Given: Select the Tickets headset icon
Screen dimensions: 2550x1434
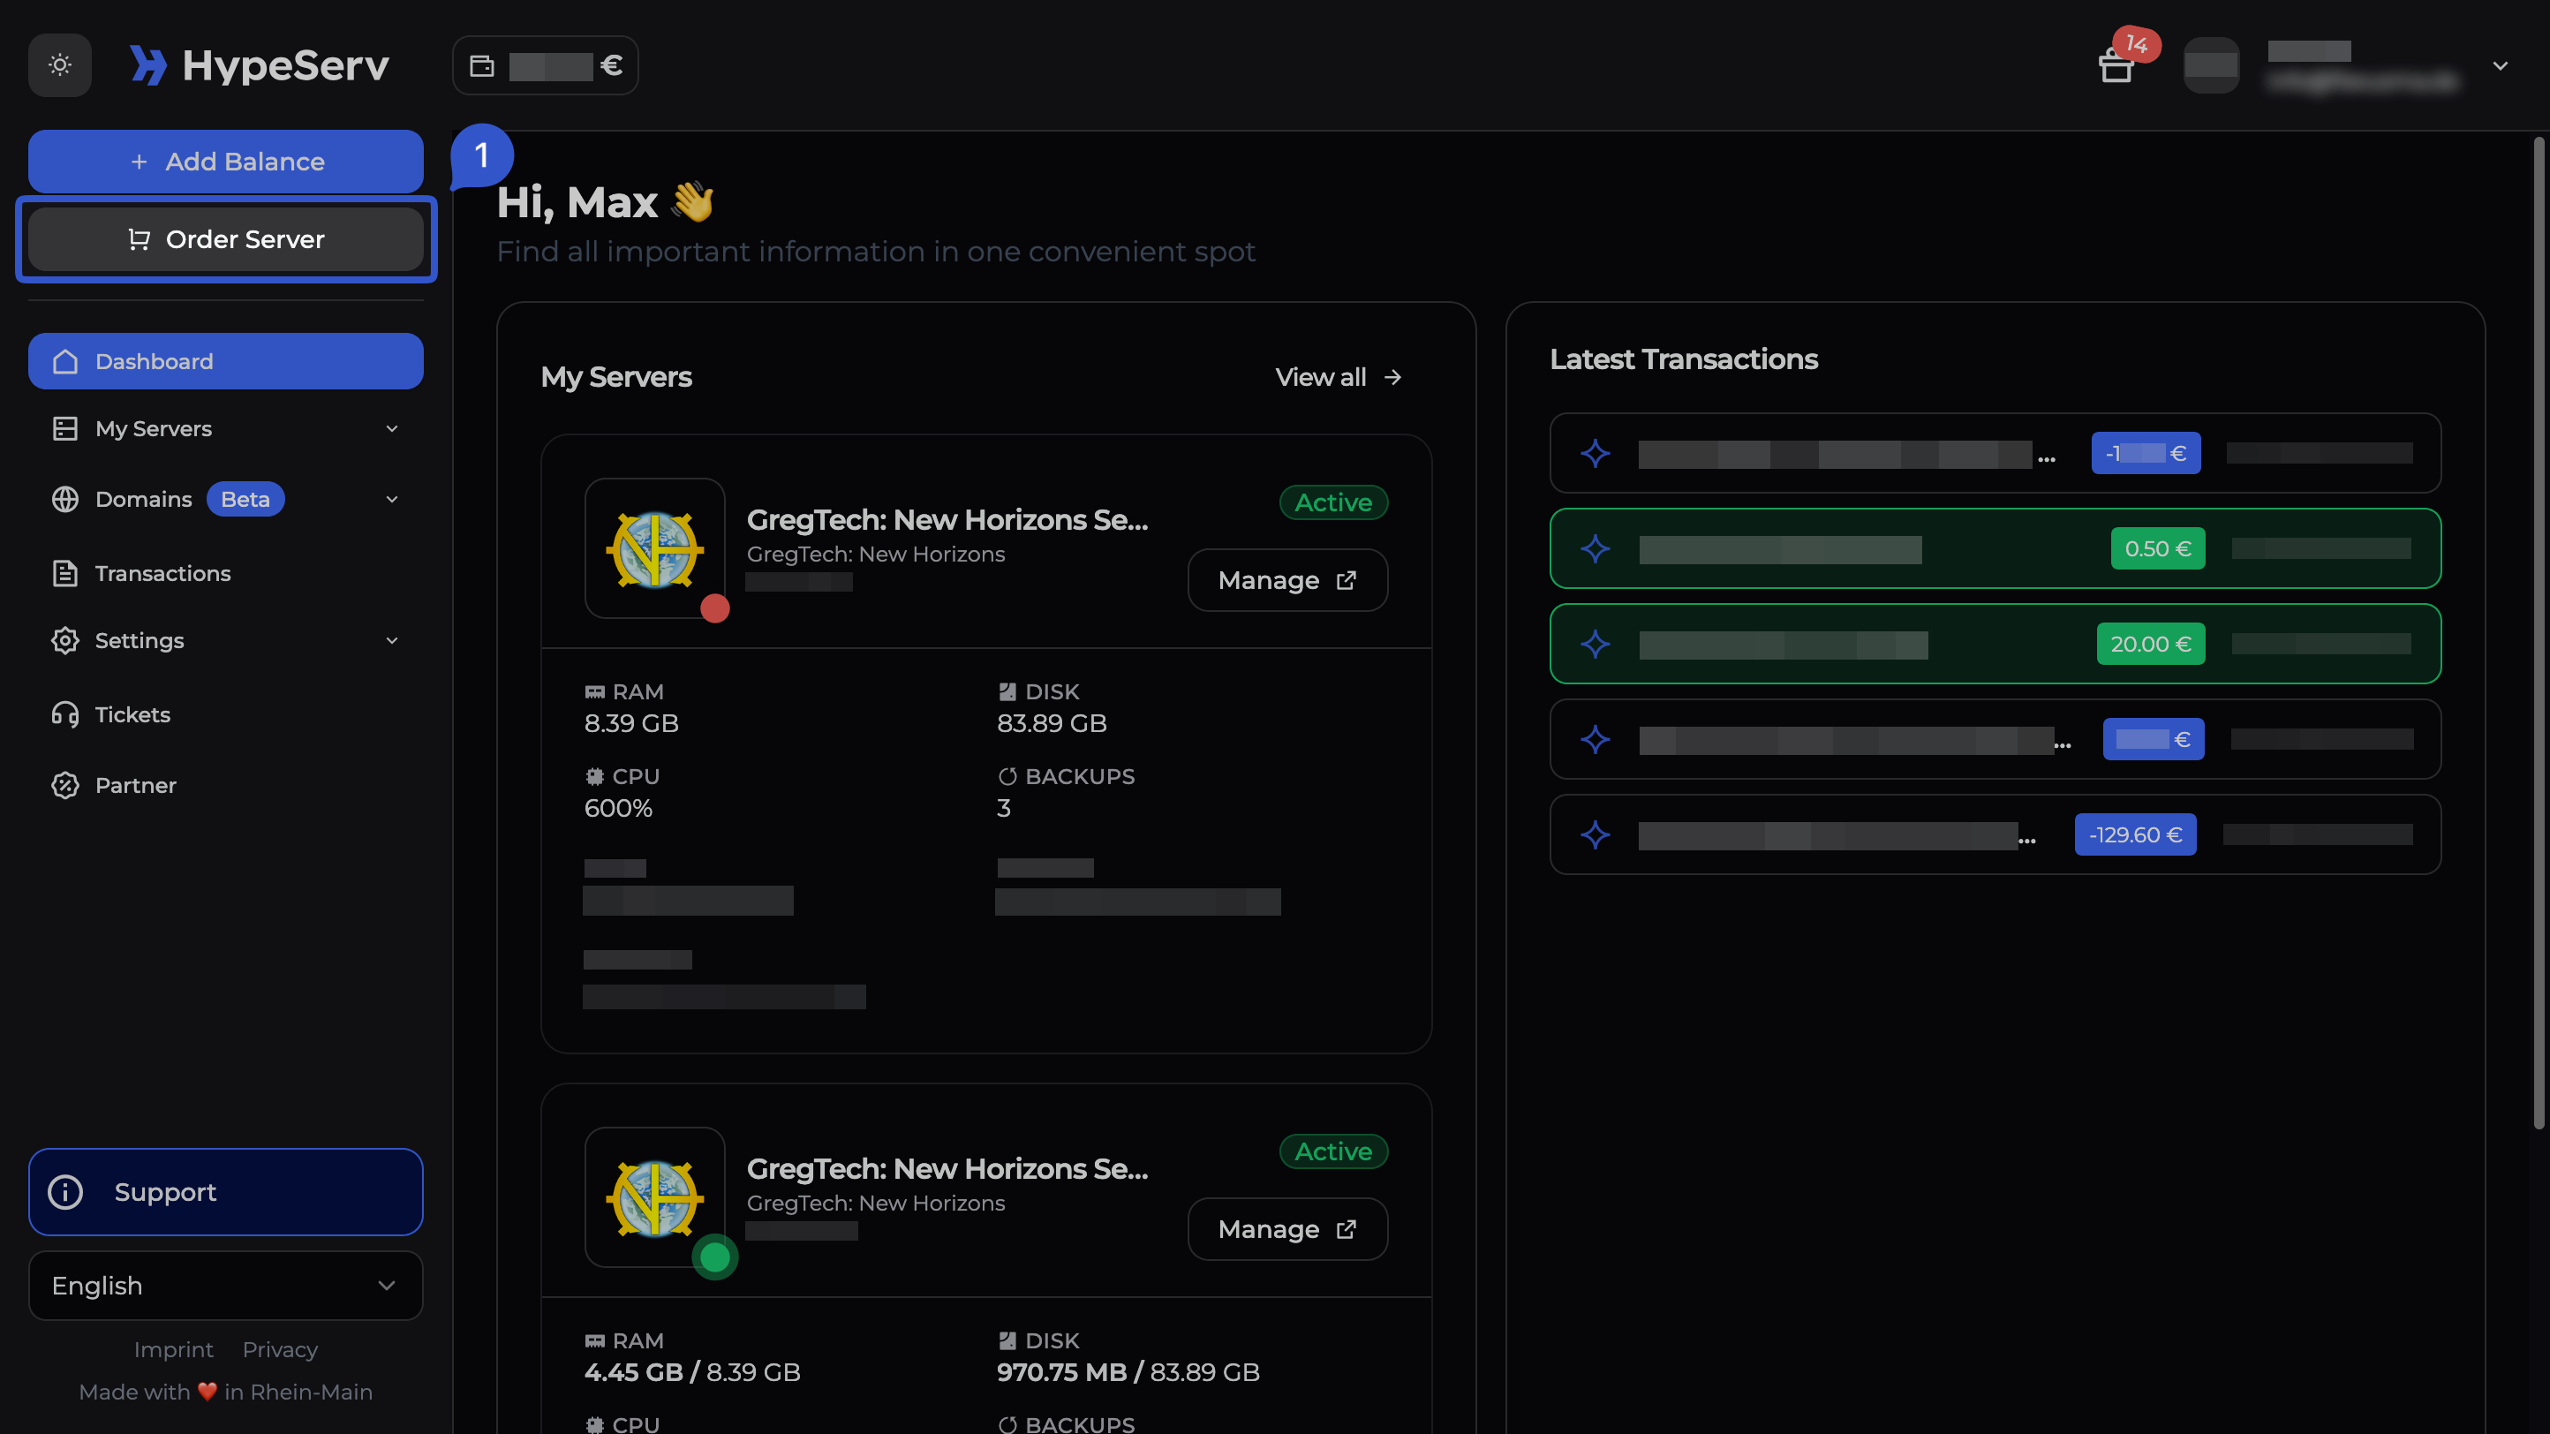Looking at the screenshot, I should coord(65,713).
